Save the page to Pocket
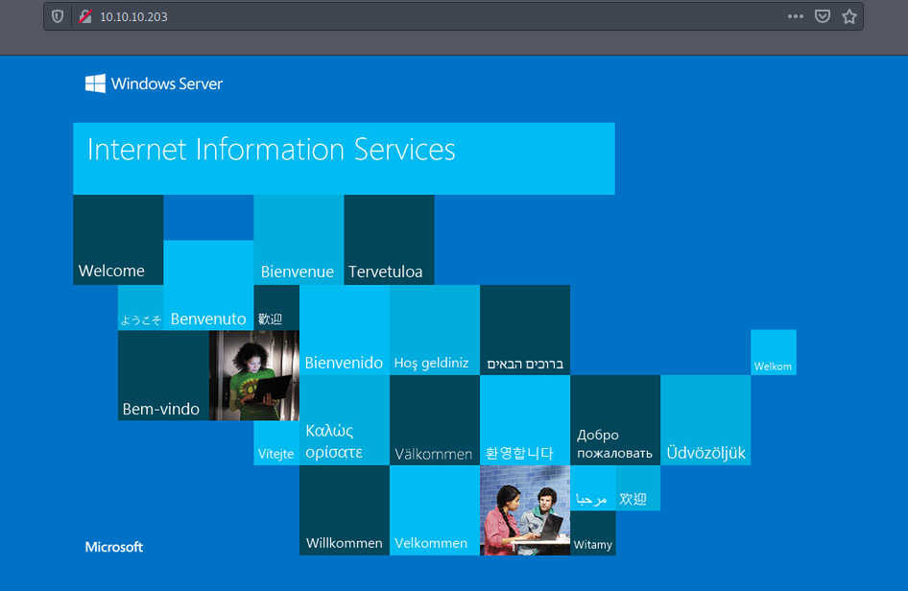 (823, 16)
